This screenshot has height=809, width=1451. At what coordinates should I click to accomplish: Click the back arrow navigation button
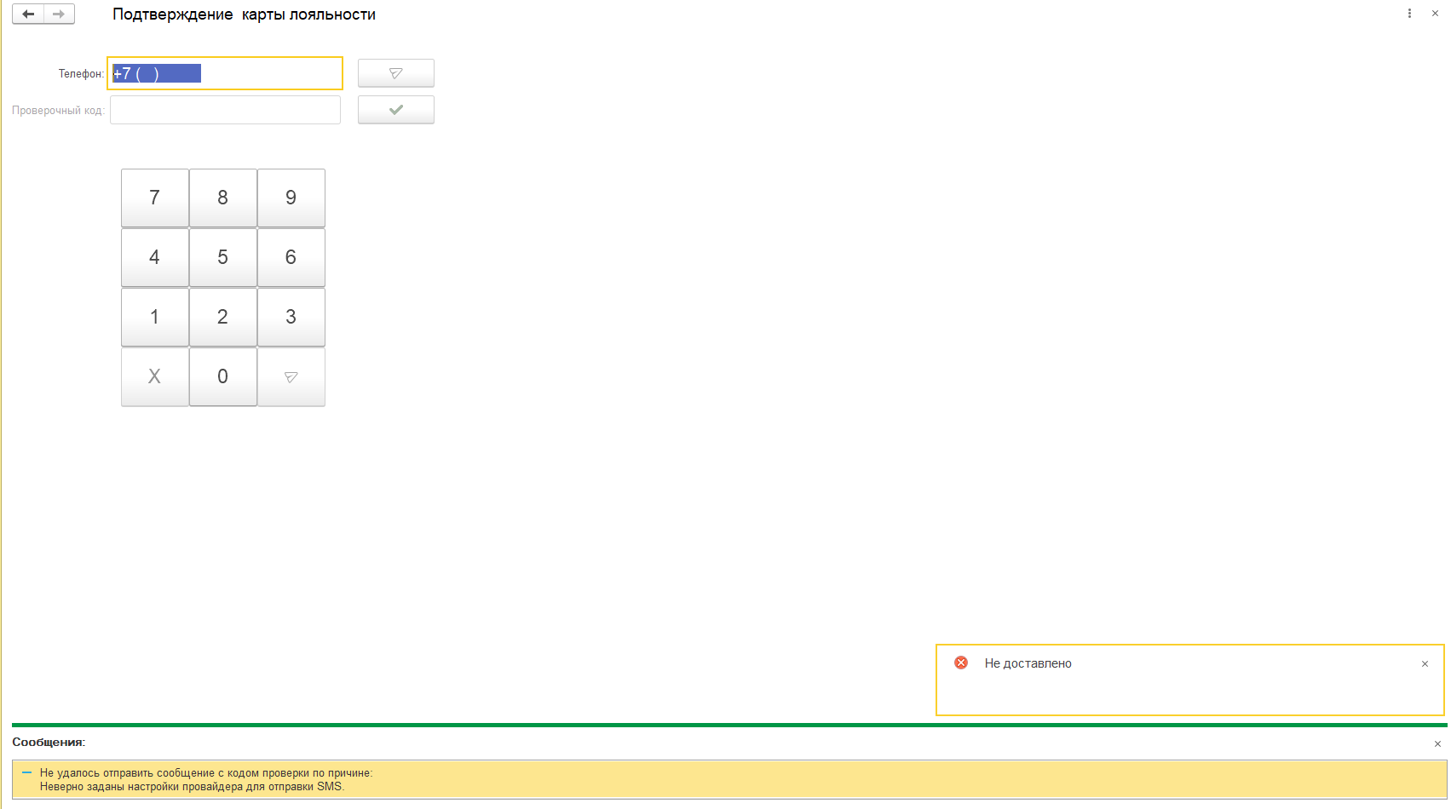(x=28, y=14)
